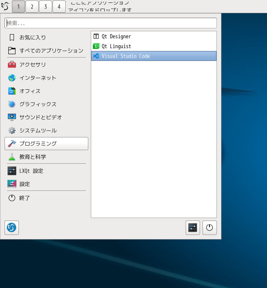This screenshot has height=288, width=267.
Task: Open the 終了 leave menu entry
Action: [x=46, y=198]
